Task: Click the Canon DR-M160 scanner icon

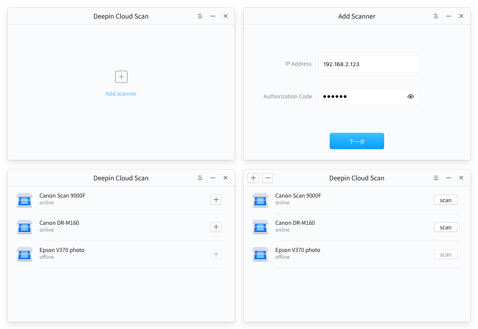Action: tap(24, 227)
